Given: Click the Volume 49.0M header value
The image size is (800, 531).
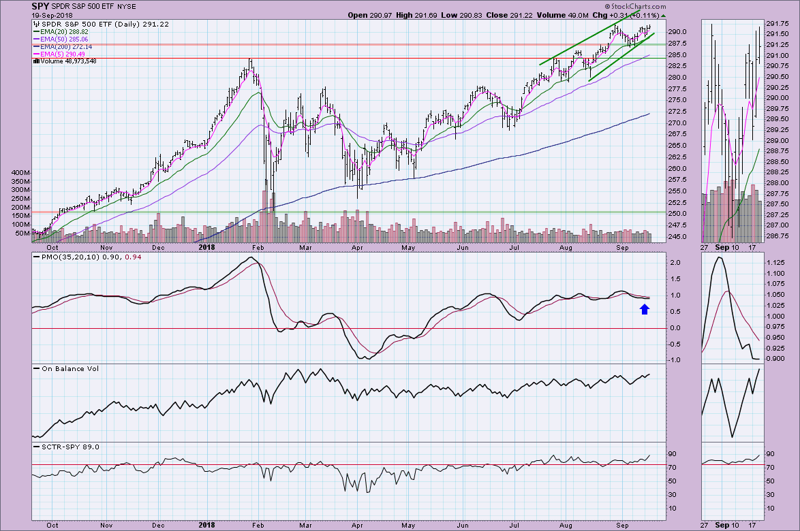Looking at the screenshot, I should click(x=562, y=15).
